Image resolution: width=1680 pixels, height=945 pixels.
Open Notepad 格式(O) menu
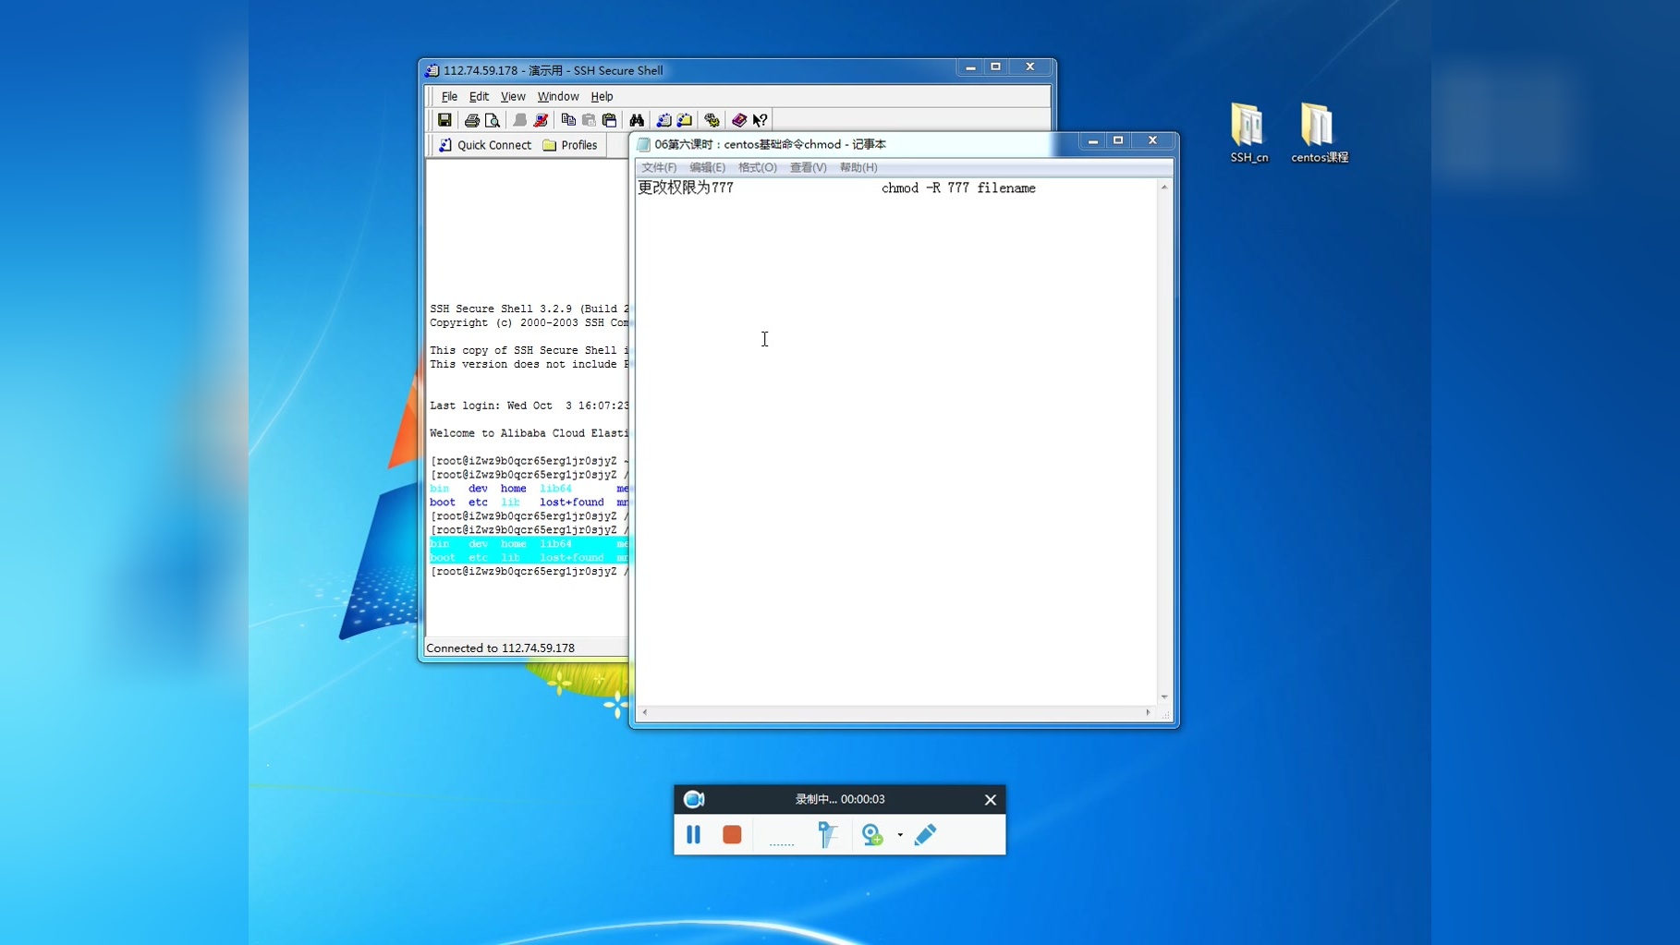[757, 167]
